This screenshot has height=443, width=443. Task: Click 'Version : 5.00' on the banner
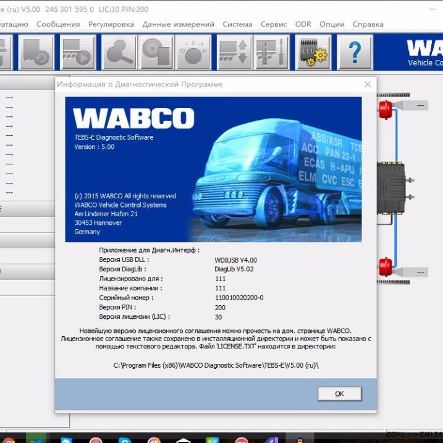click(95, 147)
